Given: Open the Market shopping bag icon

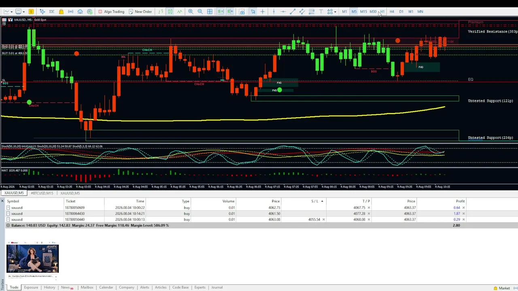Looking at the screenshot, I should click(61, 12).
